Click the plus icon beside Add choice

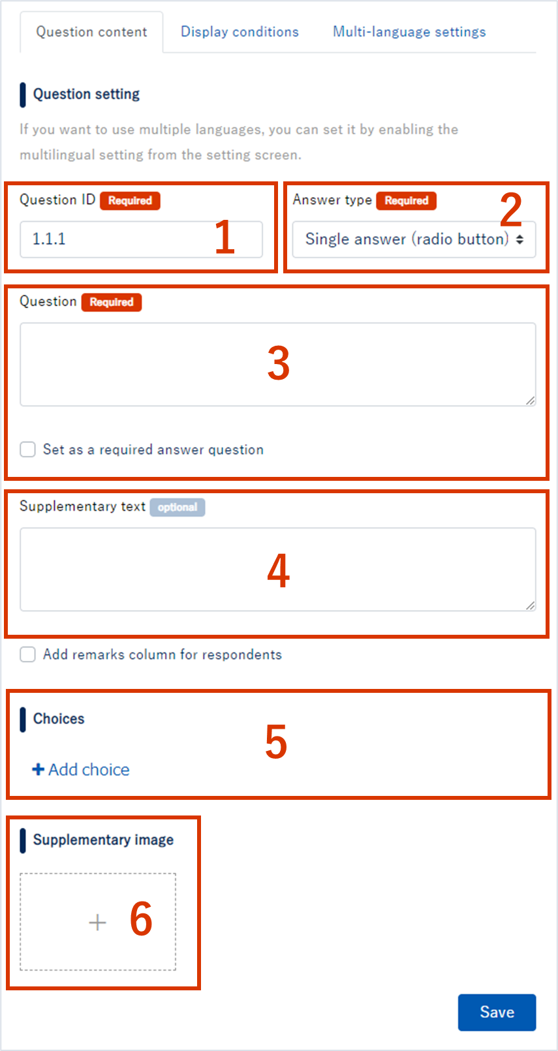pos(38,770)
